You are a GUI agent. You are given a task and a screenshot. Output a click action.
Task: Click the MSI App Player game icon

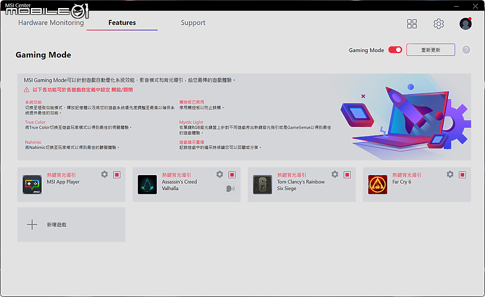(x=32, y=184)
